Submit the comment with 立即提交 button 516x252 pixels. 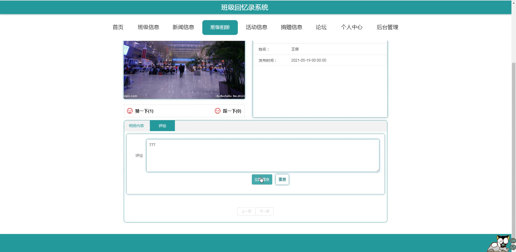pos(261,179)
